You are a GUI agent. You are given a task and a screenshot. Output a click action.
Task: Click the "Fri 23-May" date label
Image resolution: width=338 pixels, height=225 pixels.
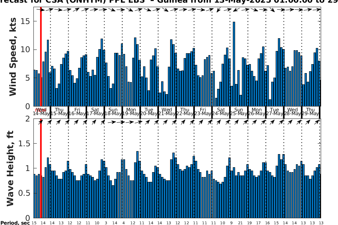click(203, 111)
